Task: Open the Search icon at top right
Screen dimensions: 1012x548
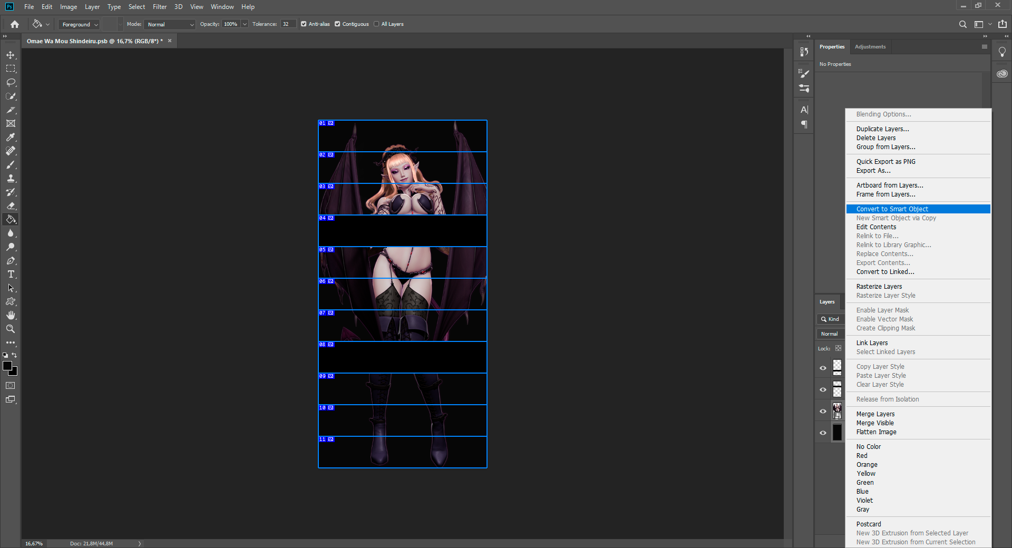Action: coord(962,24)
